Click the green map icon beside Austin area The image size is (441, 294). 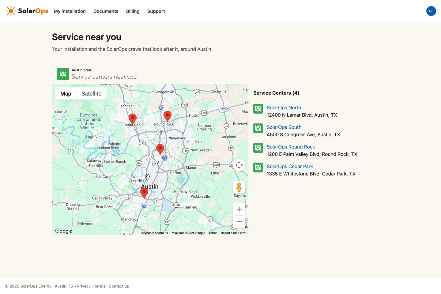click(63, 74)
